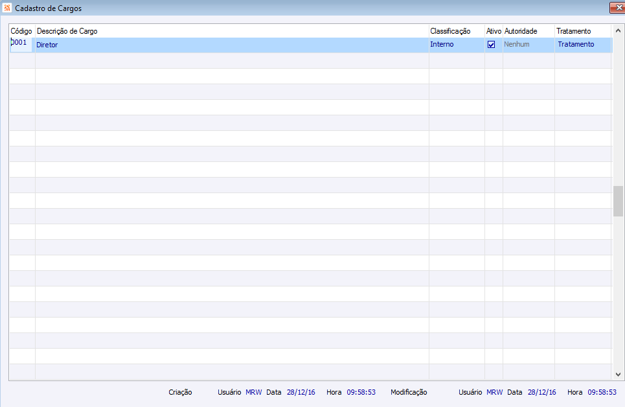
Task: Click the scroll down arrow of grid
Action: (x=618, y=375)
